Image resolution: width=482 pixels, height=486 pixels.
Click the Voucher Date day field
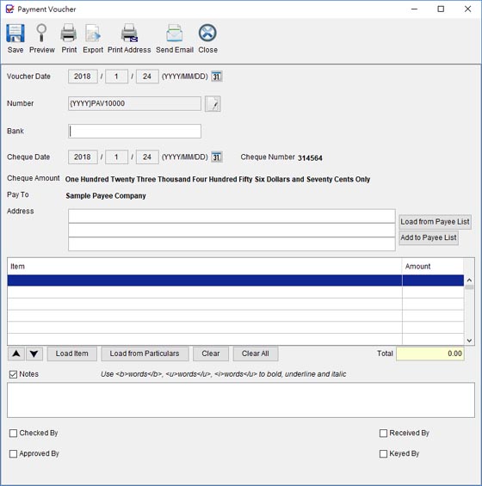[x=147, y=77]
